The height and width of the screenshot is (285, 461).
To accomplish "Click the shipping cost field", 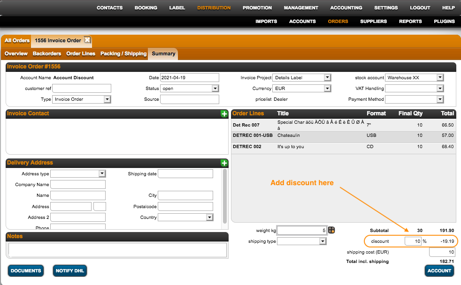I will (442, 252).
